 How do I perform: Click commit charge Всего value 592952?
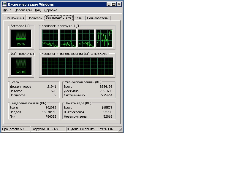[x=51, y=108]
